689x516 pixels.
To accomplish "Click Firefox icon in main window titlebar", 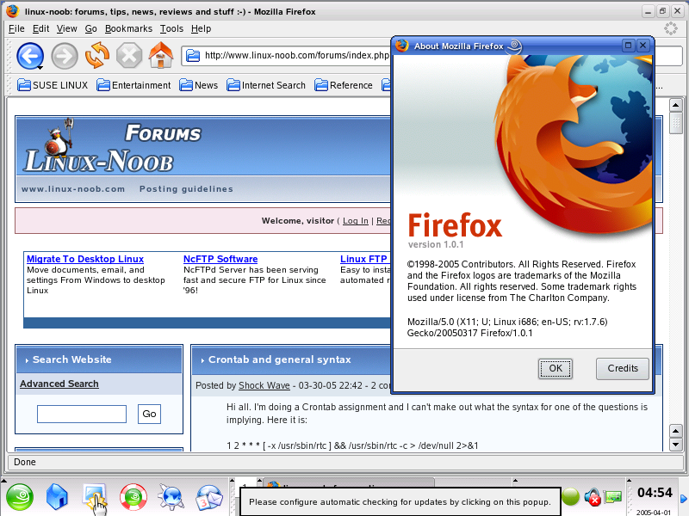I will 12,11.
